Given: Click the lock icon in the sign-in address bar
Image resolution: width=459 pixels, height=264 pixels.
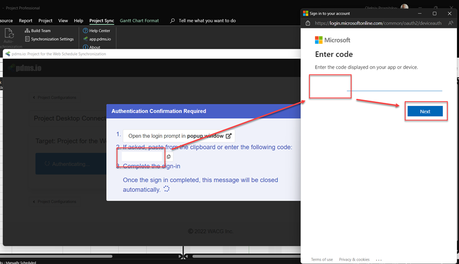Looking at the screenshot, I should coord(308,23).
